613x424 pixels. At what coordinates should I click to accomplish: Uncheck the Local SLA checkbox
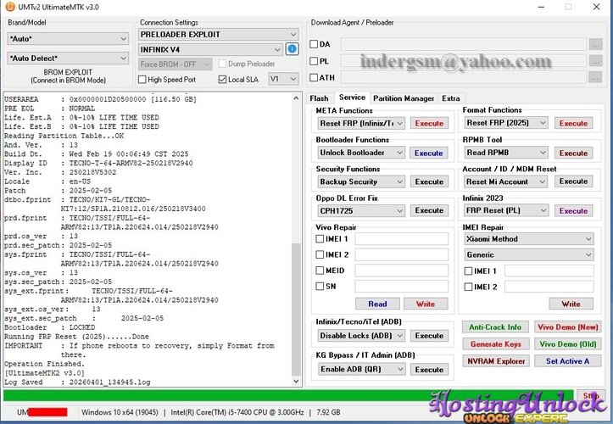(x=221, y=79)
